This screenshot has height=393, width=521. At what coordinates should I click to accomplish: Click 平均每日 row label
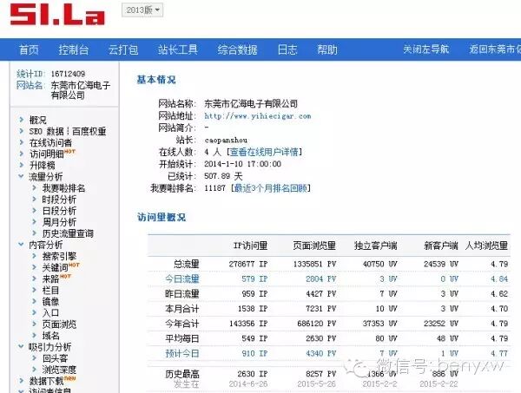pos(182,338)
